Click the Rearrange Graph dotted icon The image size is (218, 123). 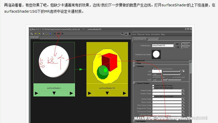(x=47, y=34)
